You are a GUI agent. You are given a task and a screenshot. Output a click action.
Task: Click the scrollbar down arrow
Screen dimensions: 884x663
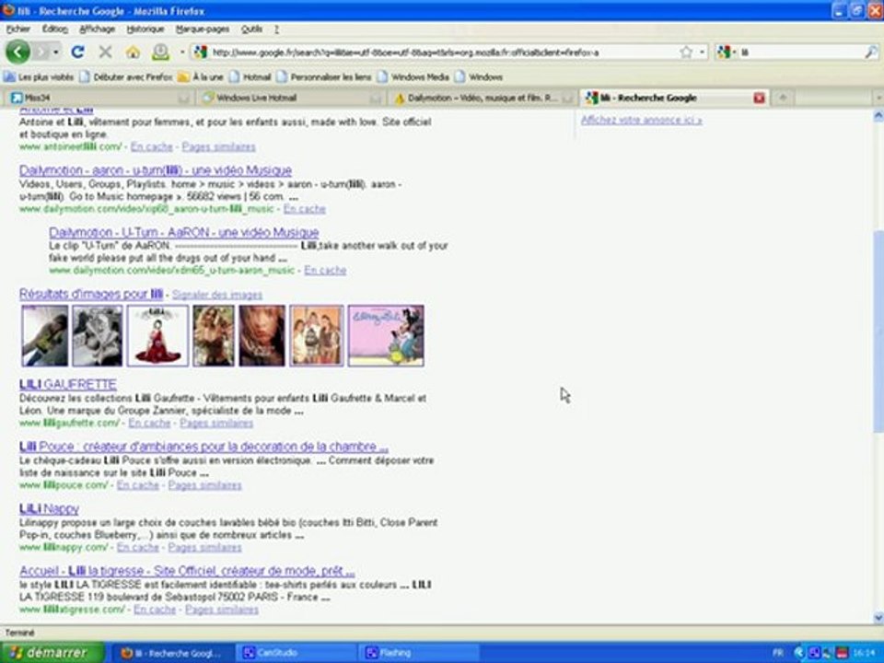(x=878, y=617)
